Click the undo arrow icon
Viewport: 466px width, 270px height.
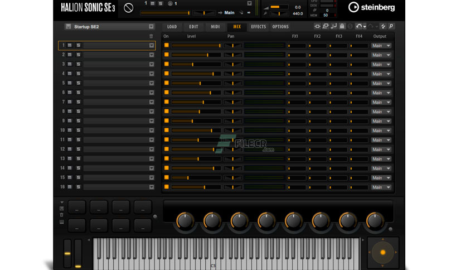click(x=359, y=26)
